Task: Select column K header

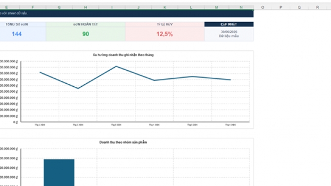Action: pos(165,7)
